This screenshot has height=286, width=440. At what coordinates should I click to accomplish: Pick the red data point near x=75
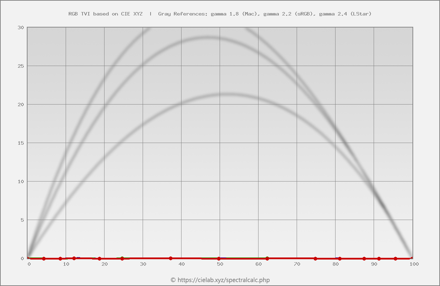pos(315,258)
